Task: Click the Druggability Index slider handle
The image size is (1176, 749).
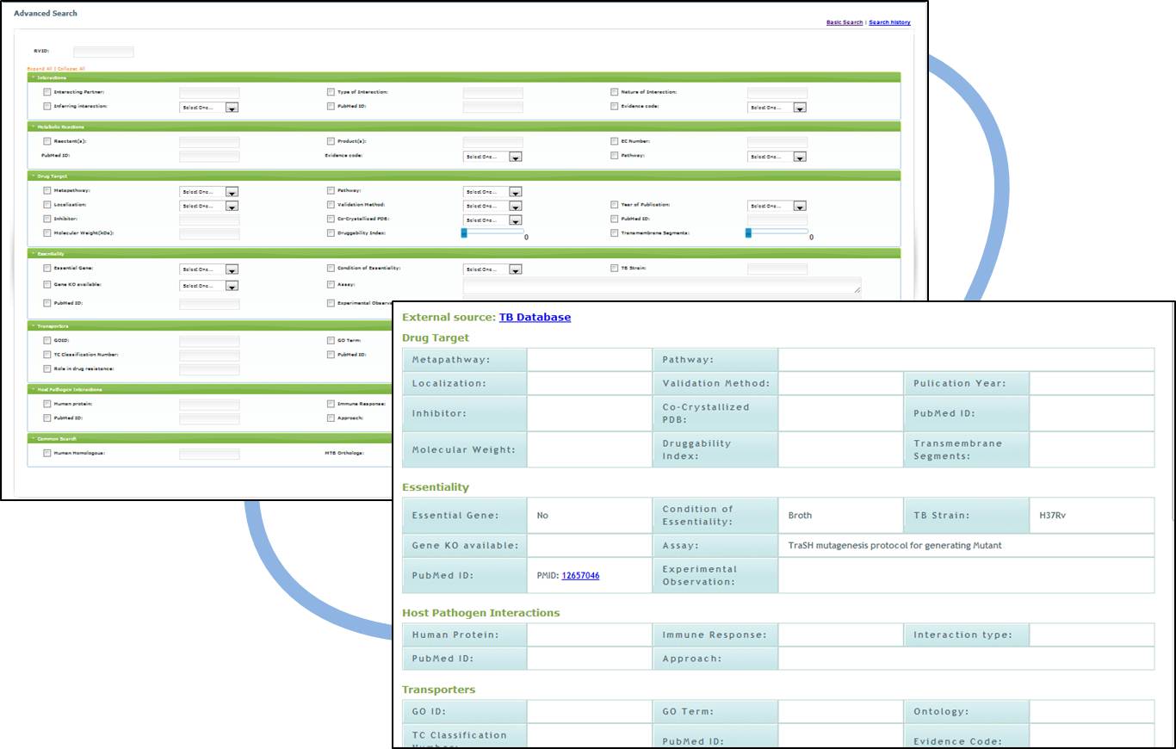Action: [x=464, y=232]
